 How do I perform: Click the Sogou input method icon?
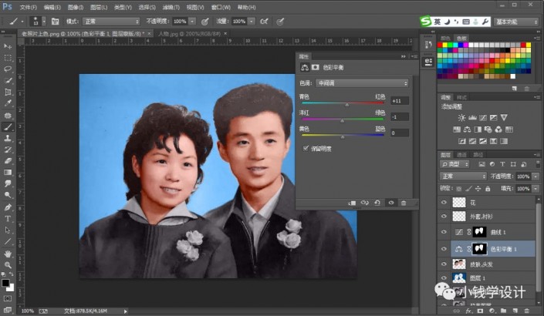tap(425, 22)
